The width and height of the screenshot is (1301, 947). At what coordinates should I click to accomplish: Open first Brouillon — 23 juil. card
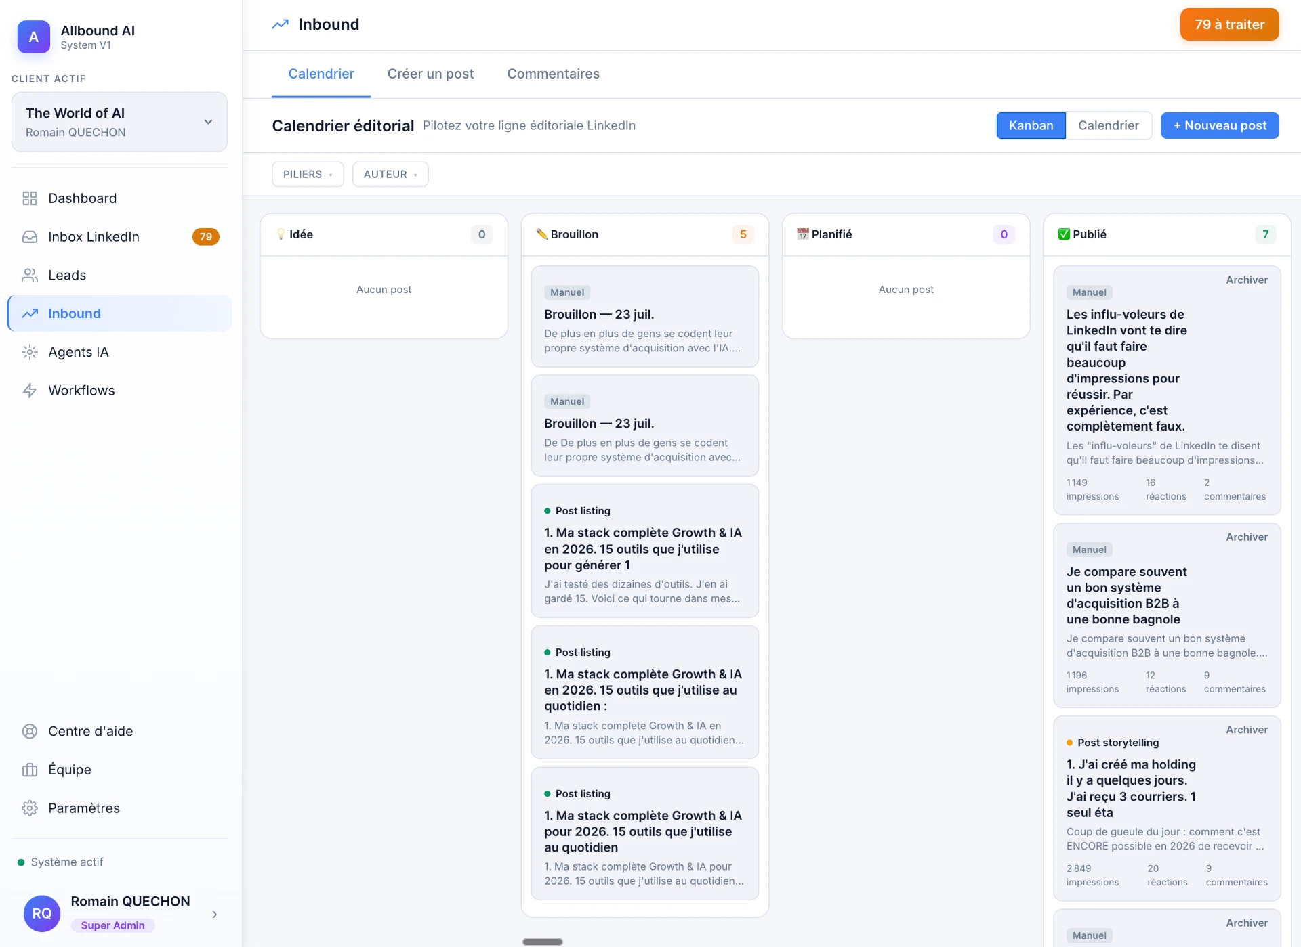click(644, 316)
